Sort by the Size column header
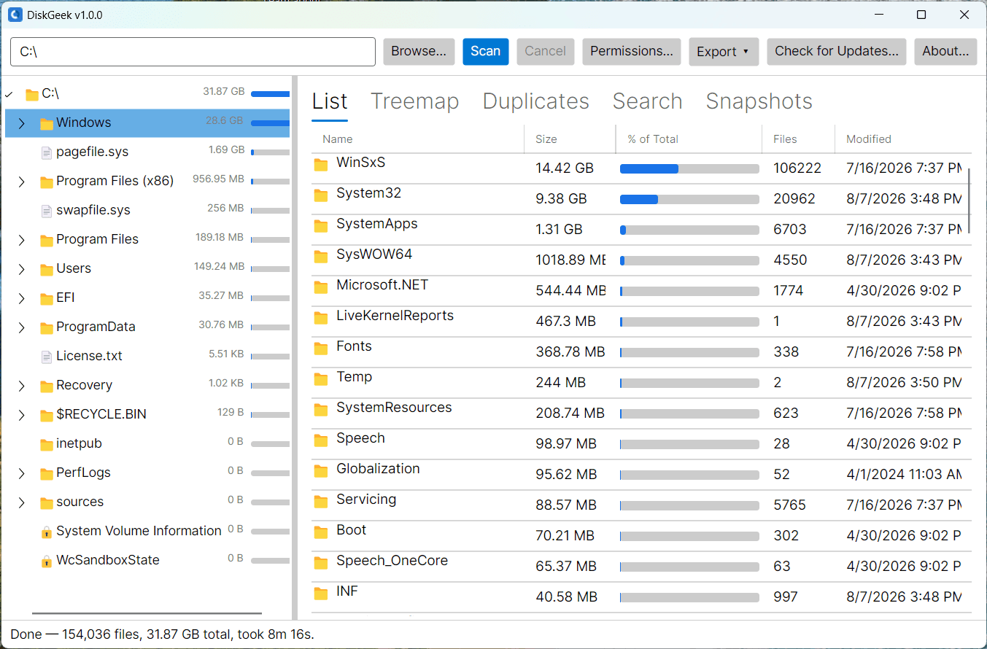Viewport: 987px width, 649px height. tap(570, 139)
